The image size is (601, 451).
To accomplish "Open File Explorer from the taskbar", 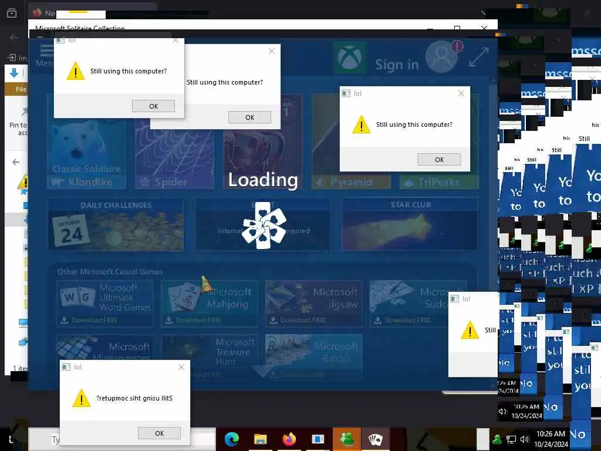I will point(260,439).
